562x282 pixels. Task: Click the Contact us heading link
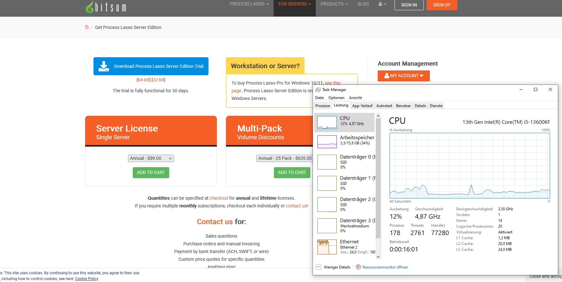[x=215, y=222]
